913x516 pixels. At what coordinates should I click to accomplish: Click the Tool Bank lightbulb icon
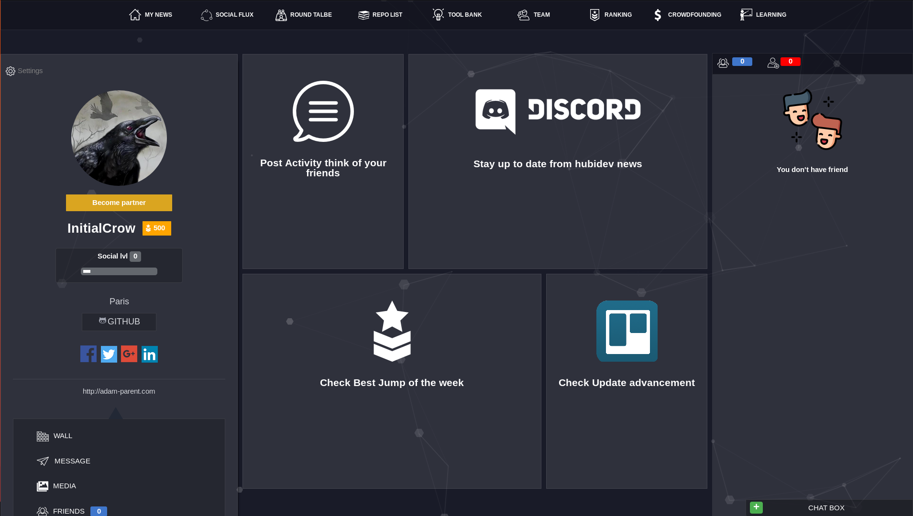[x=438, y=14]
